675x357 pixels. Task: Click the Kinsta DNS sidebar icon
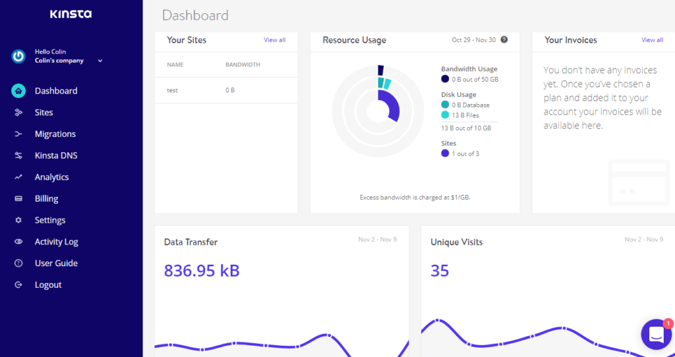pyautogui.click(x=18, y=155)
